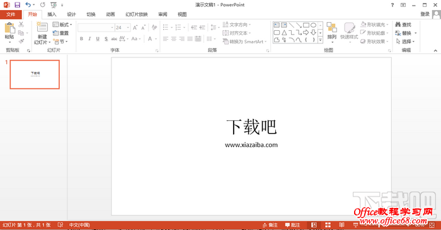Select the straight Line shape
Screen dimensions: 441x230
pos(291,25)
